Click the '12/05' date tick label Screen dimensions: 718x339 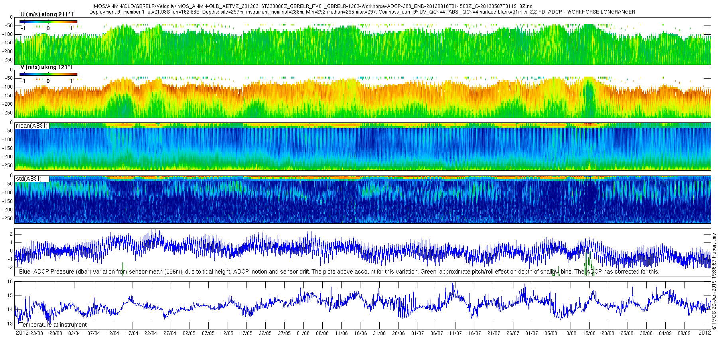227,333
